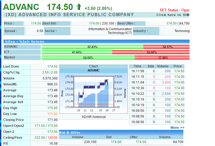Click ICT red 52.95% sell bar
The image size is (215, 146).
click(x=151, y=52)
